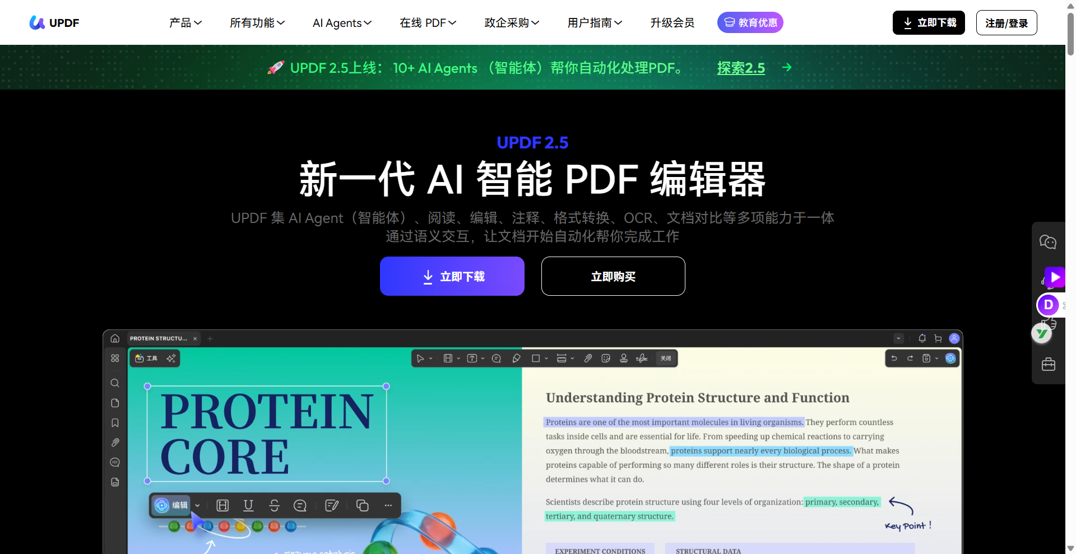The image size is (1076, 554).
Task: Click the strikethrough icon in the floating toolbar
Action: pos(274,505)
